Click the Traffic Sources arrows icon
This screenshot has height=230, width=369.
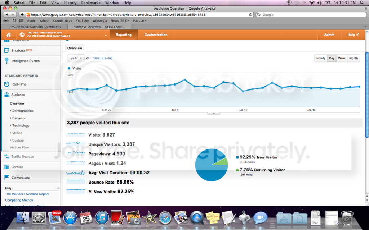point(6,157)
